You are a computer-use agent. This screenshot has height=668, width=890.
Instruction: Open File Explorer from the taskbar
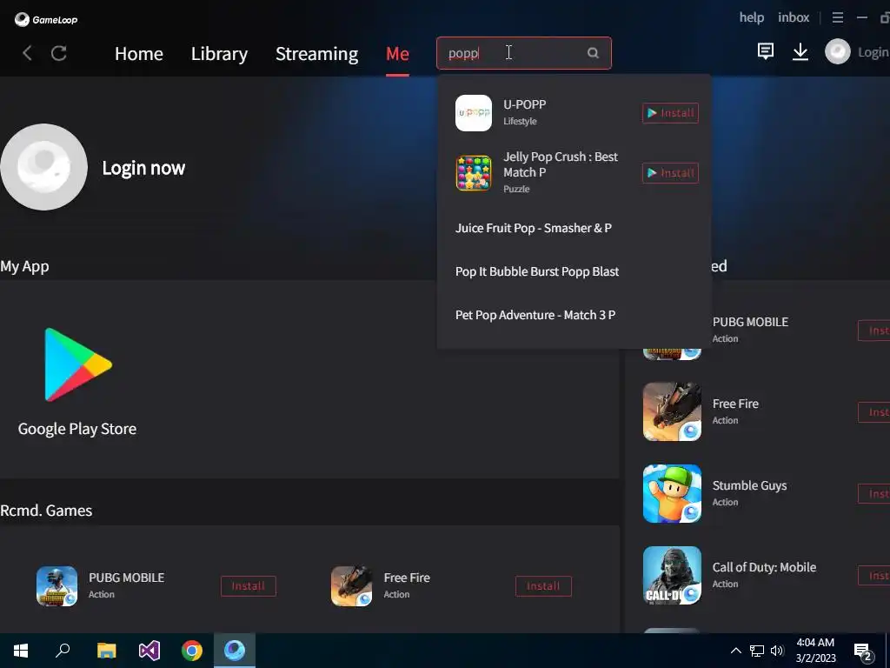pyautogui.click(x=106, y=651)
